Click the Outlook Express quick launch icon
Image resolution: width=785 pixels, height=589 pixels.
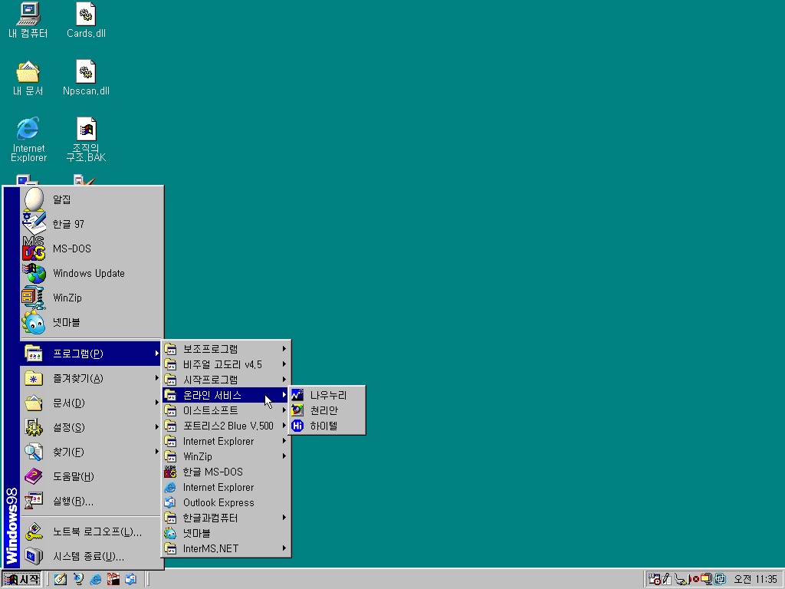point(130,580)
